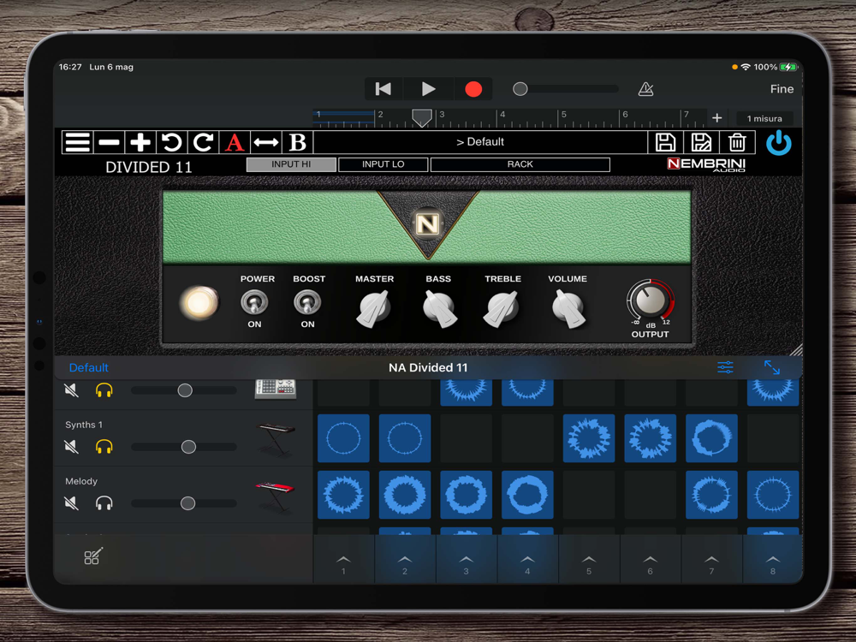Click the Nembrini Audio logo
Viewport: 856px width, 642px height.
pos(706,164)
